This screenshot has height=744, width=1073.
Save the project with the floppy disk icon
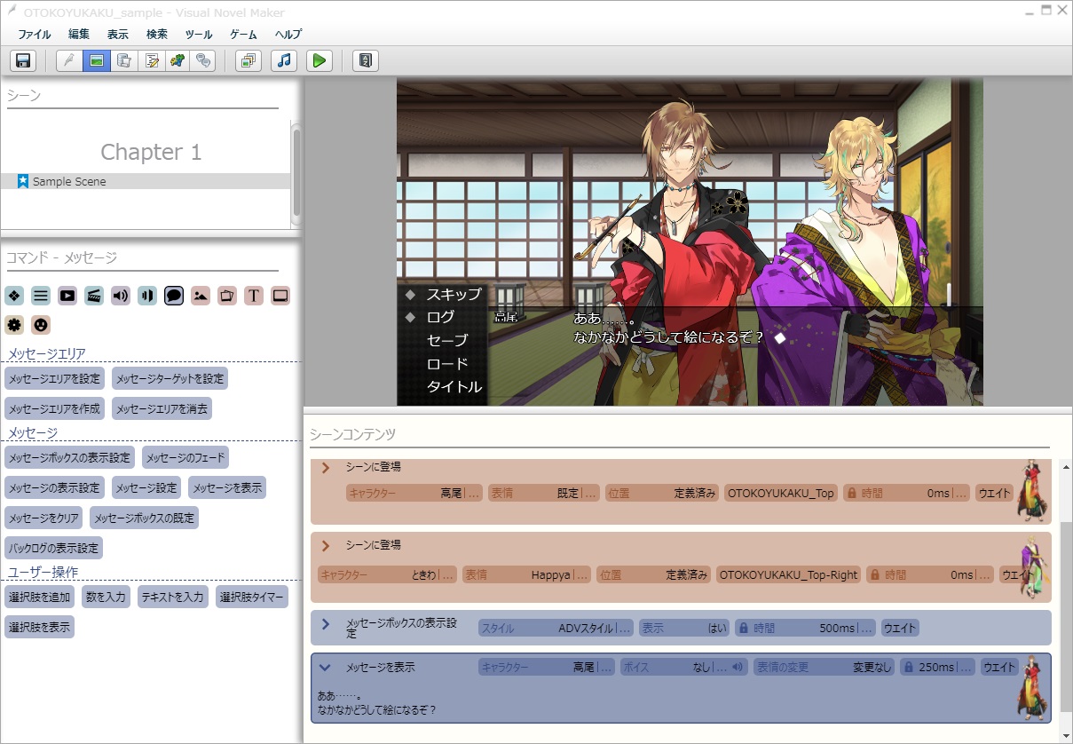coord(23,60)
